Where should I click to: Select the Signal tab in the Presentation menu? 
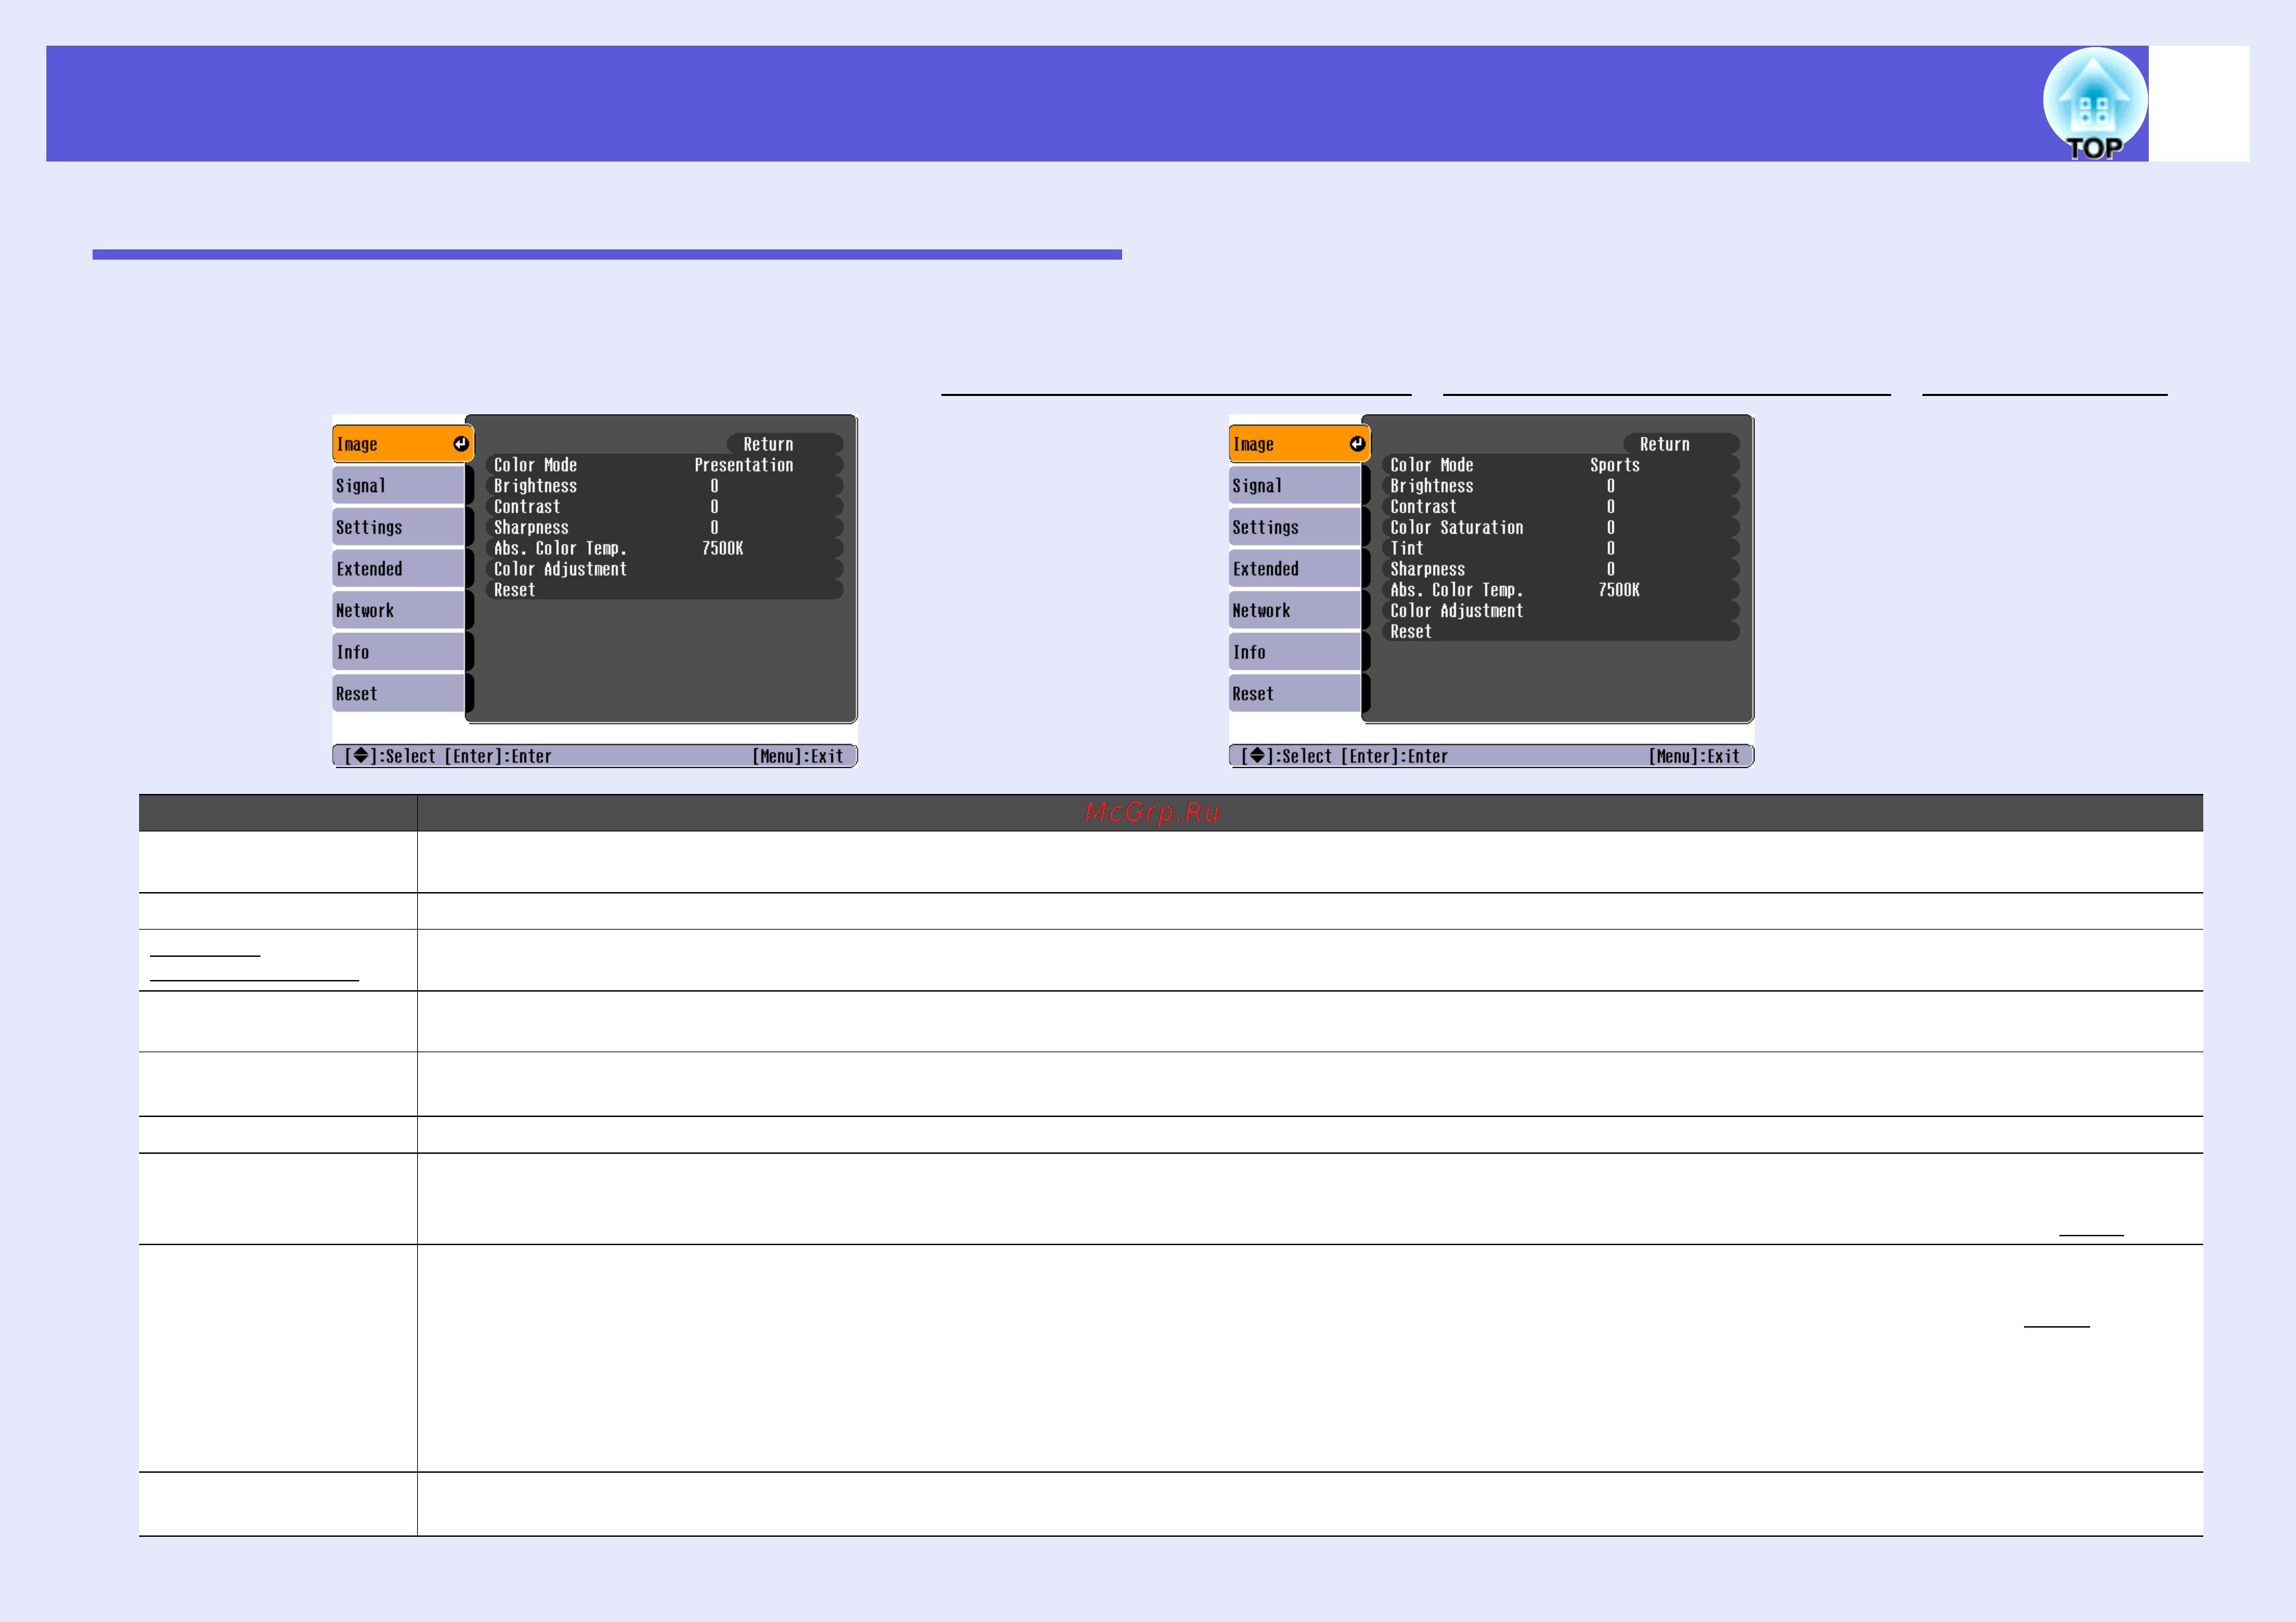[x=400, y=486]
